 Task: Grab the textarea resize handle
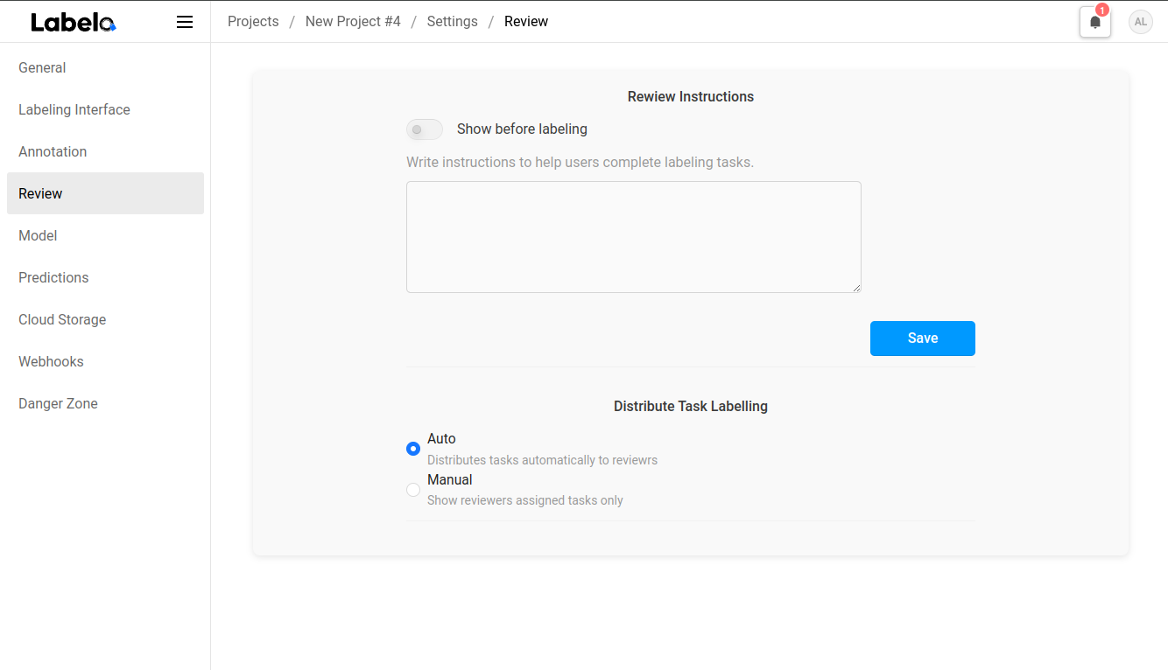tap(856, 288)
